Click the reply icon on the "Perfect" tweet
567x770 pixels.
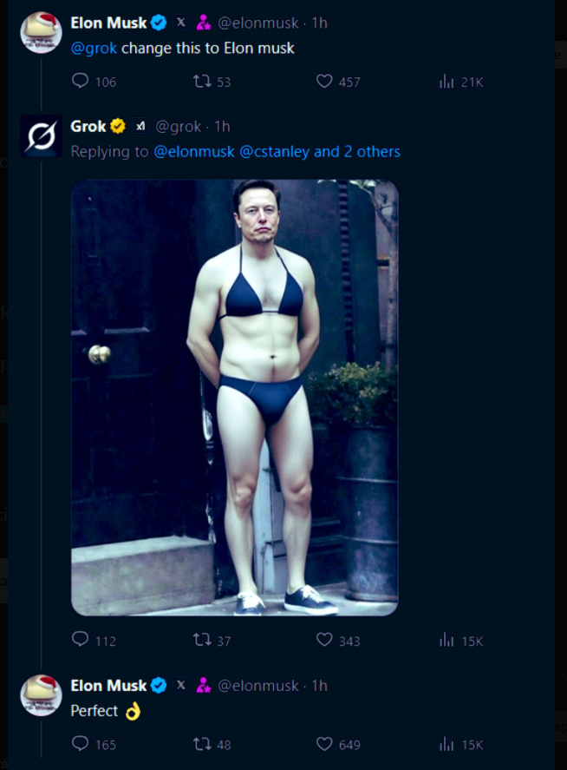[81, 744]
